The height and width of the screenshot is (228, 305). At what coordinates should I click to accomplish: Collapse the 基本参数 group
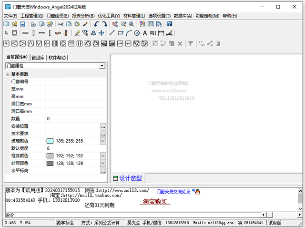coord(8,74)
